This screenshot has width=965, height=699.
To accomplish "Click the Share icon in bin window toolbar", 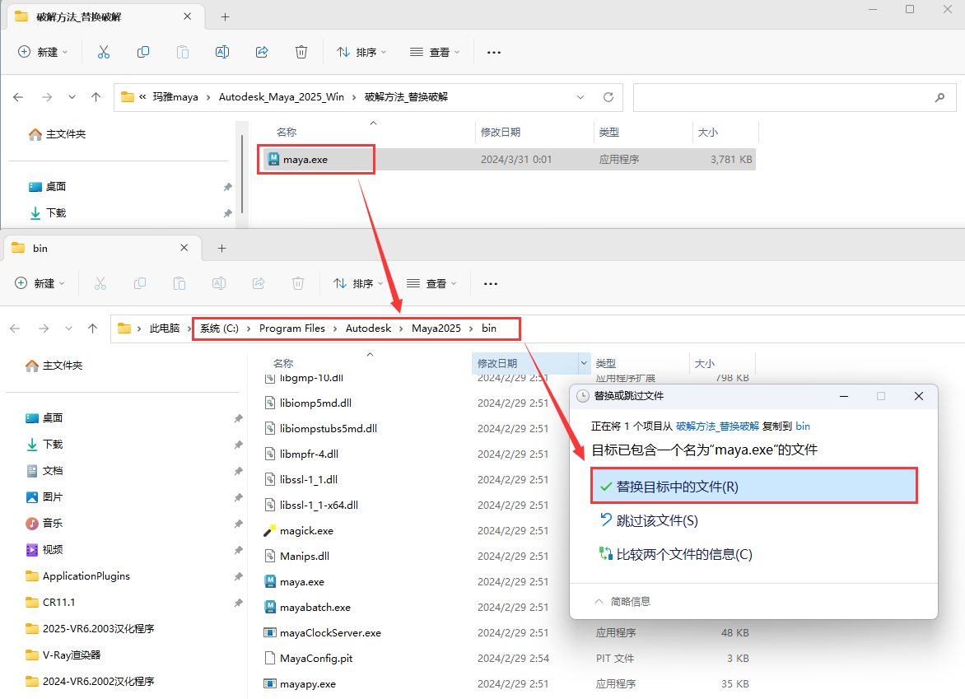I will (259, 283).
